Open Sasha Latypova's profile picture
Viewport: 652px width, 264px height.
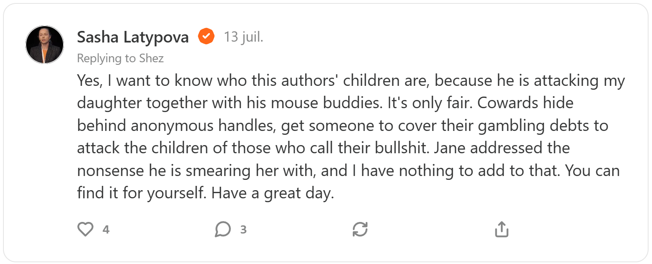45,45
